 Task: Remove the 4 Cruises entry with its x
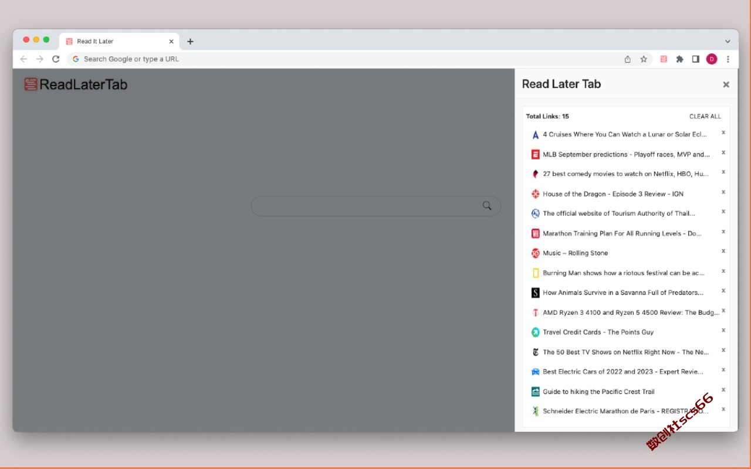pyautogui.click(x=723, y=132)
